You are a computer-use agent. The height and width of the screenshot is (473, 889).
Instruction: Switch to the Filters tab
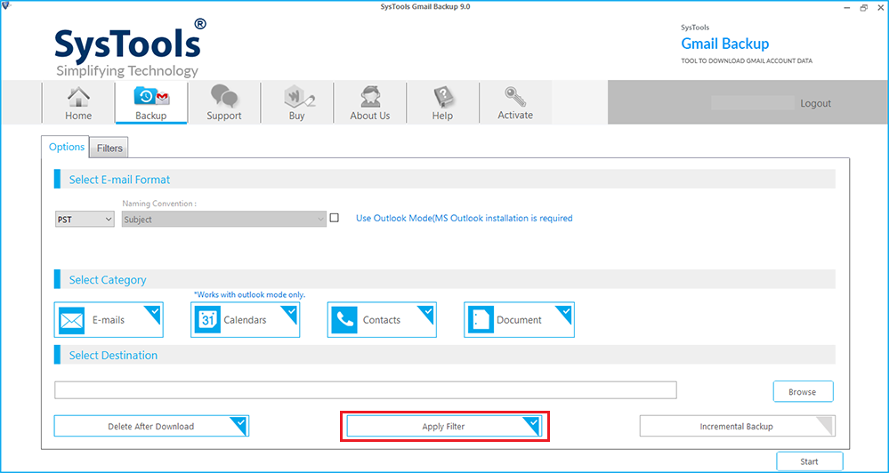pos(109,148)
